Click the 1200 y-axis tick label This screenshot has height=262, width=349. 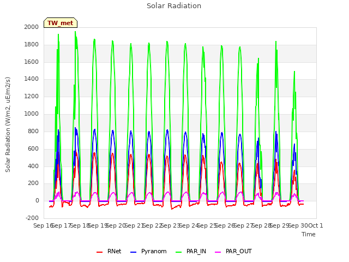click(32, 96)
